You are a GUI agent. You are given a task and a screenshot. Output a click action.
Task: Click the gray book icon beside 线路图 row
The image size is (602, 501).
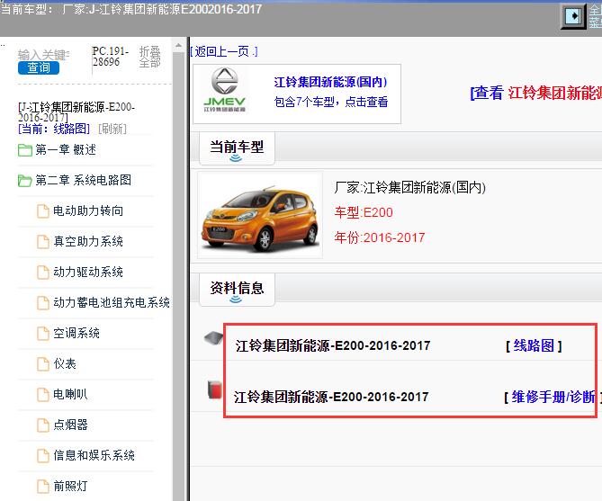(x=214, y=338)
